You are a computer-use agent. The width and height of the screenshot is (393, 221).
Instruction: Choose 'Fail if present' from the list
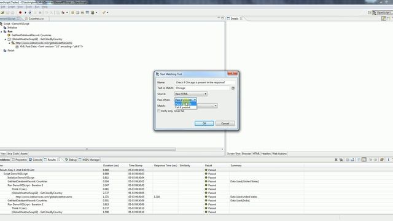pos(185,107)
